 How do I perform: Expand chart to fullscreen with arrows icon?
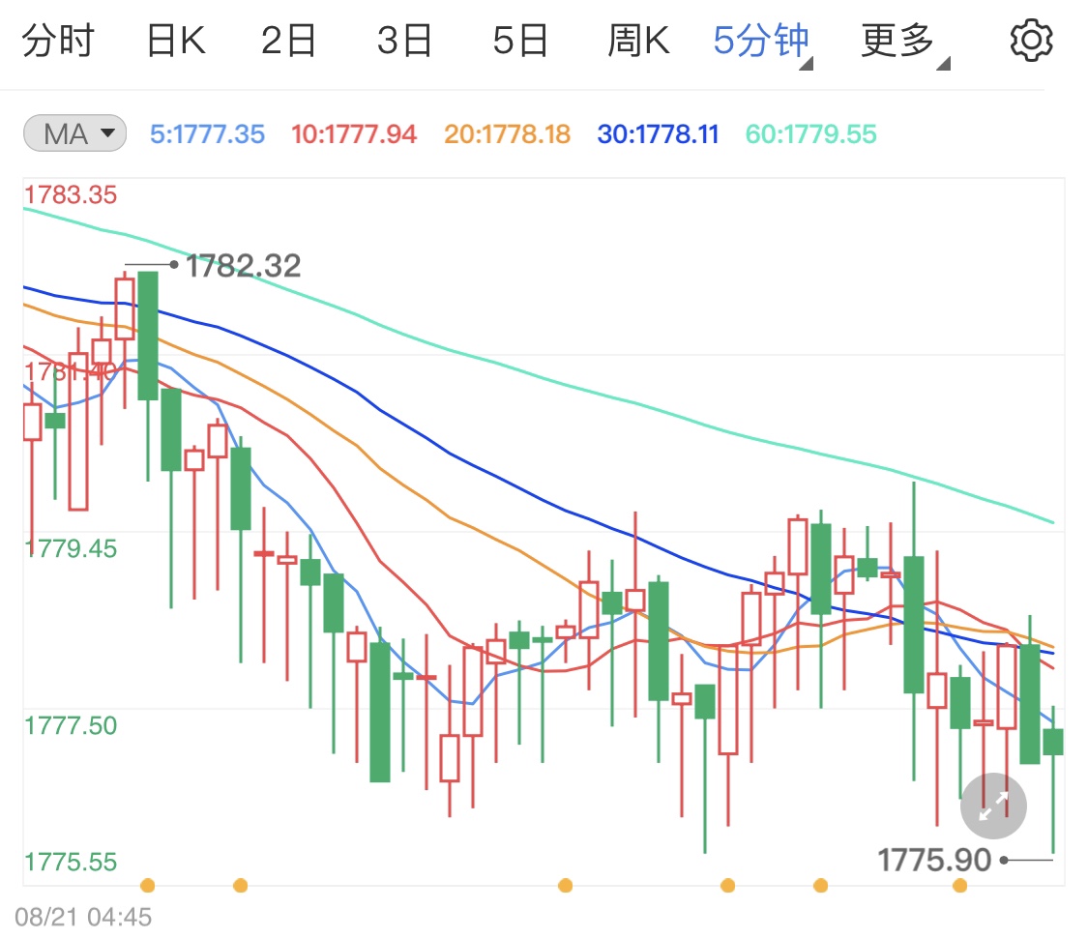pyautogui.click(x=992, y=806)
